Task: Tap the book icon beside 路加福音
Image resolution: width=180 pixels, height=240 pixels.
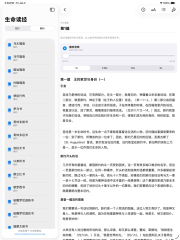Action: click(9, 71)
